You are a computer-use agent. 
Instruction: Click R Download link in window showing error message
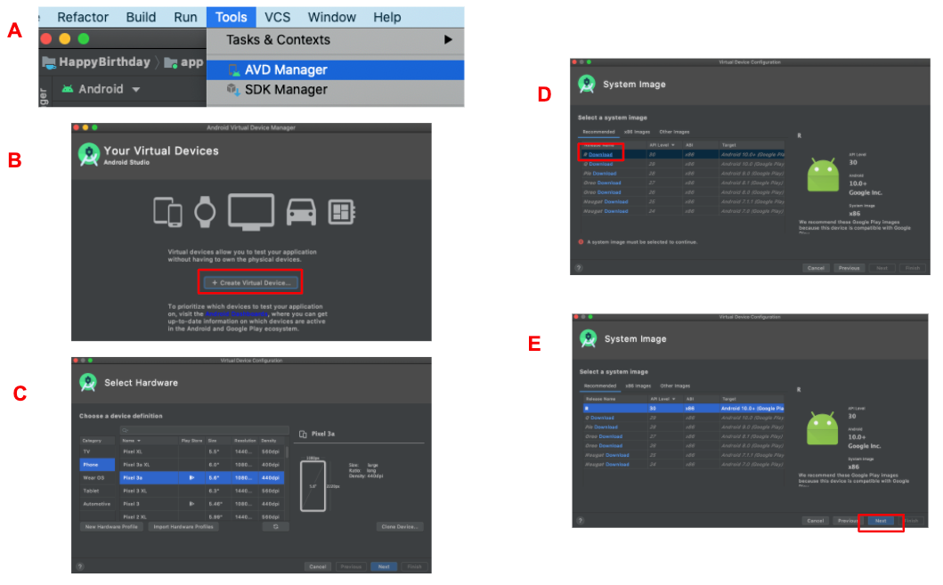[x=600, y=155]
